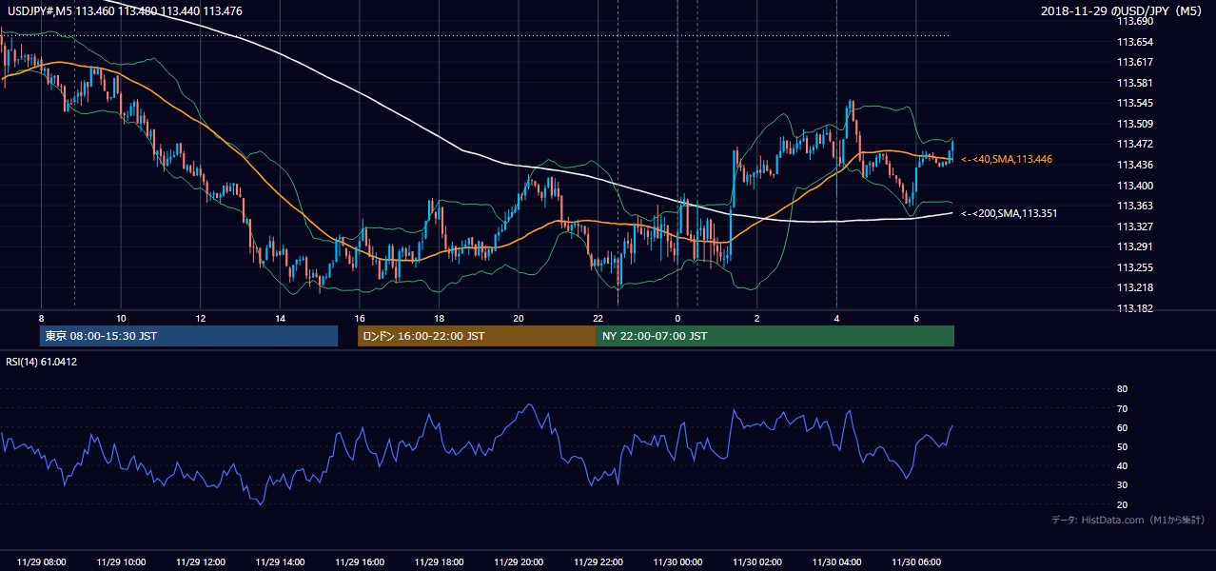Click the 113.617 price axis label

point(1134,62)
